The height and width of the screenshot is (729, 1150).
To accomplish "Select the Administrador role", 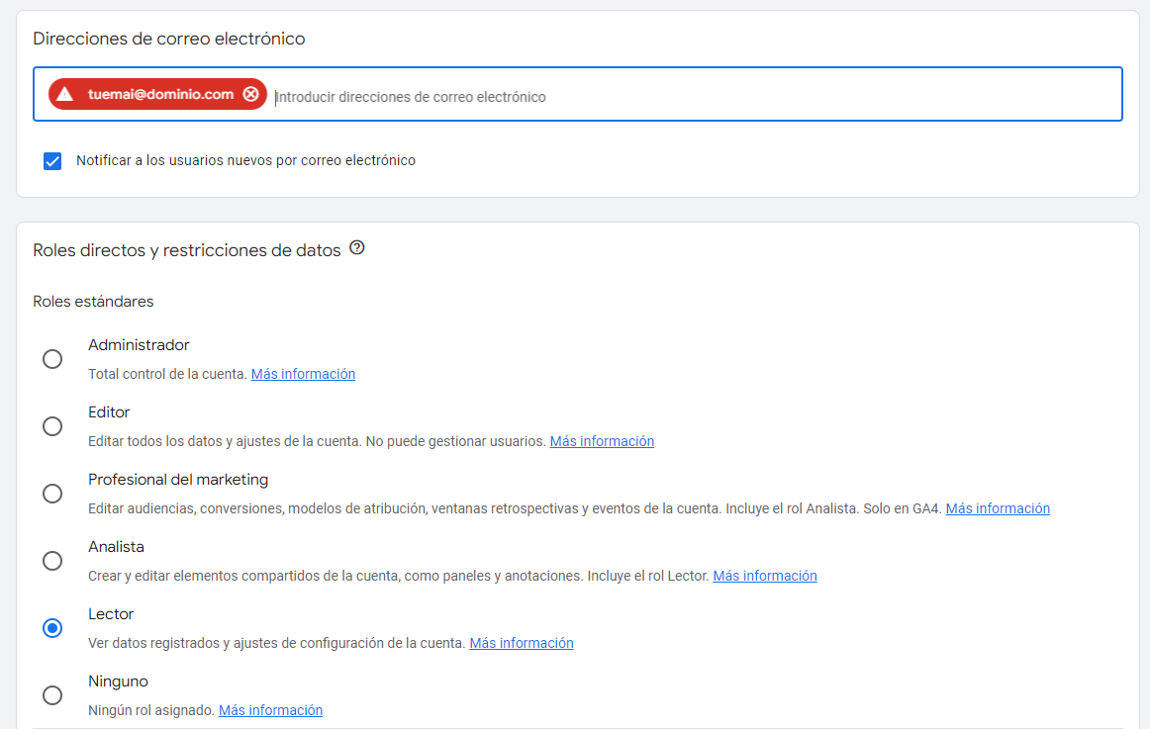I will pyautogui.click(x=52, y=359).
